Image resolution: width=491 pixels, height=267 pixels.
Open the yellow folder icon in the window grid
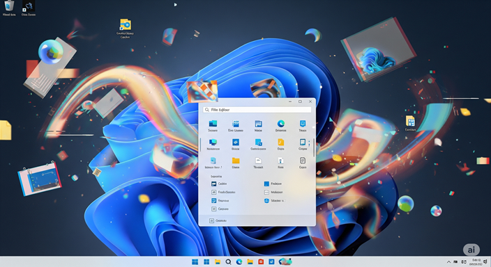[236, 163]
